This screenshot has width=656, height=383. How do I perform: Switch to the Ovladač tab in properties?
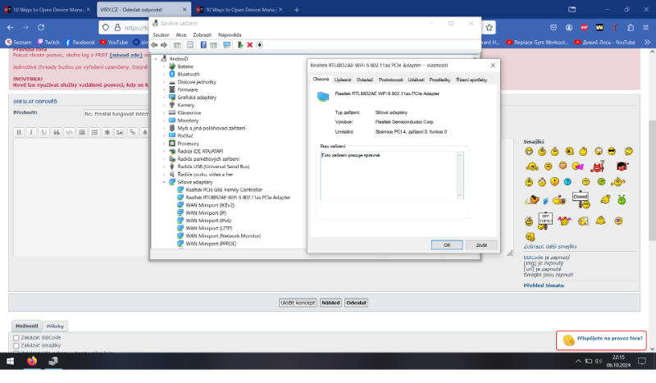(x=364, y=80)
